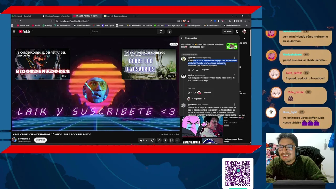This screenshot has height=189, width=336.
Task: Open the Bioordenadores suggested video thumbnail
Action: pyautogui.click(x=43, y=64)
